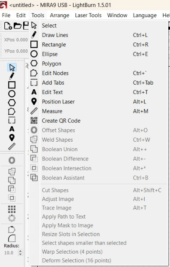This screenshot has width=170, height=267.
Task: Choose Edit Text in Tools menu
Action: point(98,92)
